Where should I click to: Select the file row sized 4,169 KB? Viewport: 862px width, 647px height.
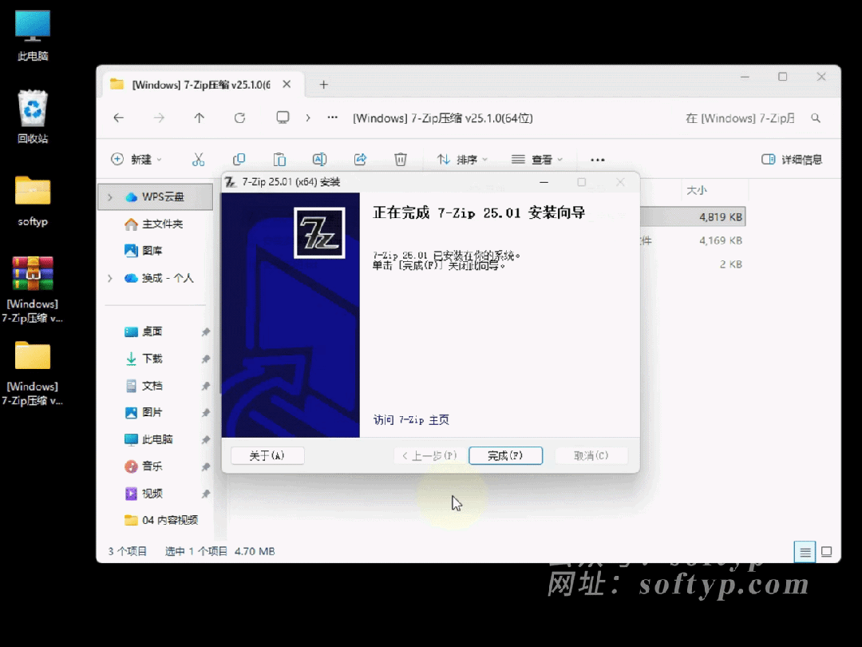[693, 240]
